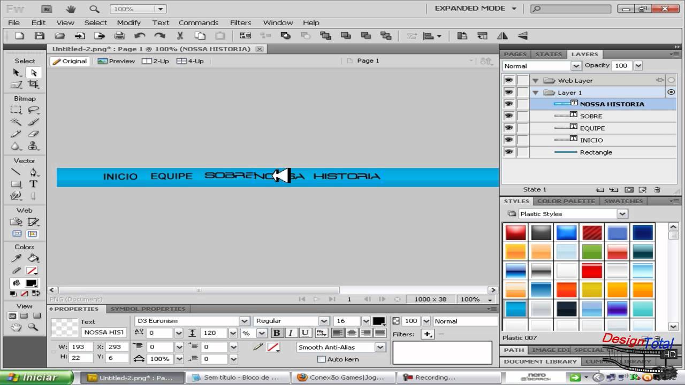The height and width of the screenshot is (385, 685).
Task: Click the Print icon in toolbar
Action: 120,36
